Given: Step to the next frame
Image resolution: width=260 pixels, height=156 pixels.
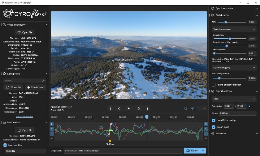Looking at the screenshot, I should click(x=139, y=108).
